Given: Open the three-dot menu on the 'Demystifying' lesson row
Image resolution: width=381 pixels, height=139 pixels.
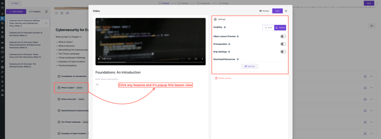Looking at the screenshot, I should click(371, 111).
